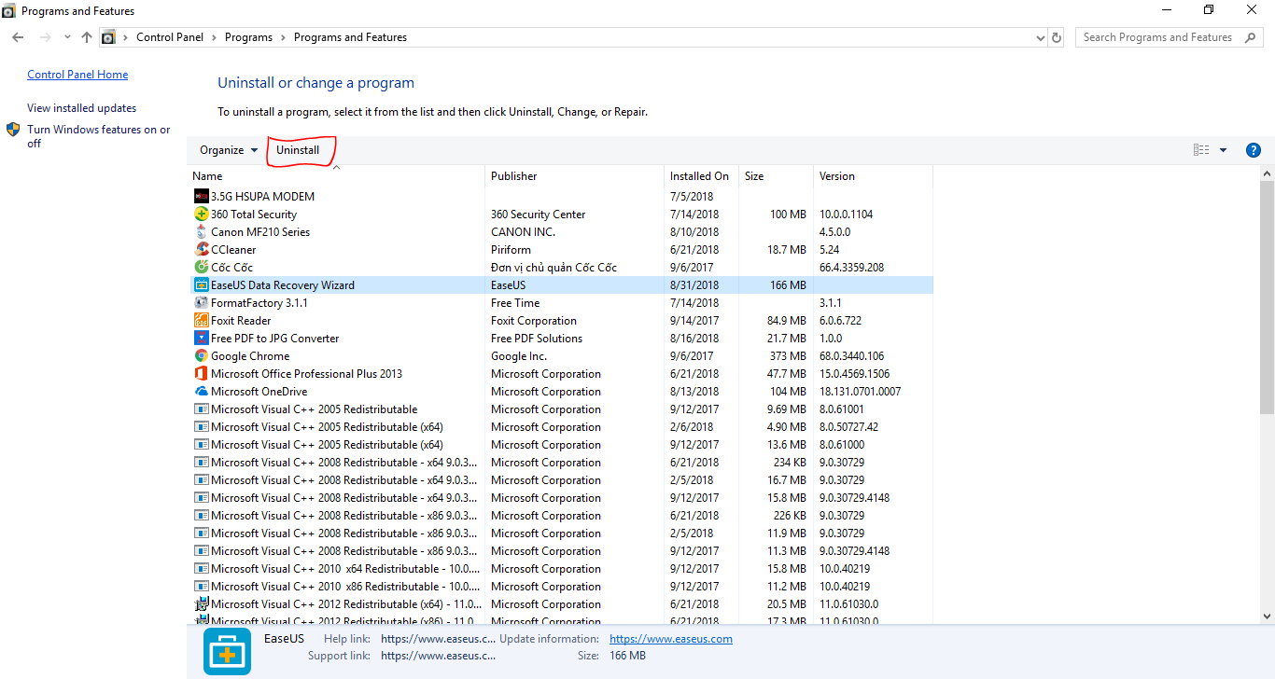Image resolution: width=1275 pixels, height=679 pixels.
Task: Sort by the Name column header
Action: coord(336,176)
